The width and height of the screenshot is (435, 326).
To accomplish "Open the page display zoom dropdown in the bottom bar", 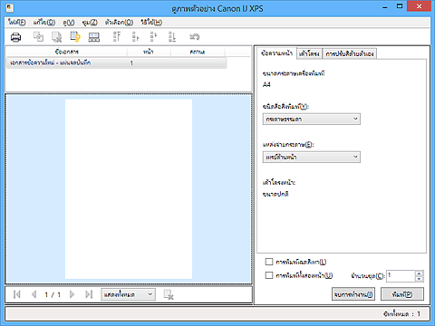I will (129, 294).
